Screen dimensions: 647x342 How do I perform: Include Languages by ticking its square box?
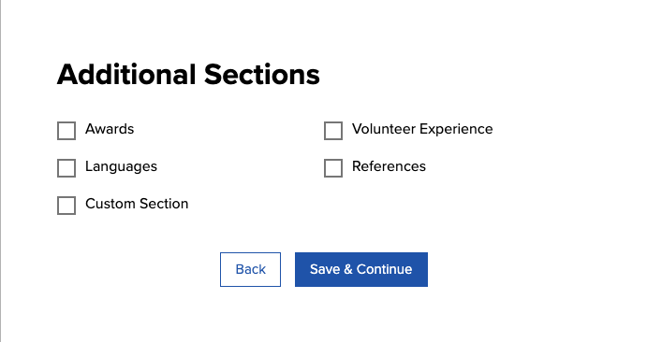pyautogui.click(x=66, y=168)
